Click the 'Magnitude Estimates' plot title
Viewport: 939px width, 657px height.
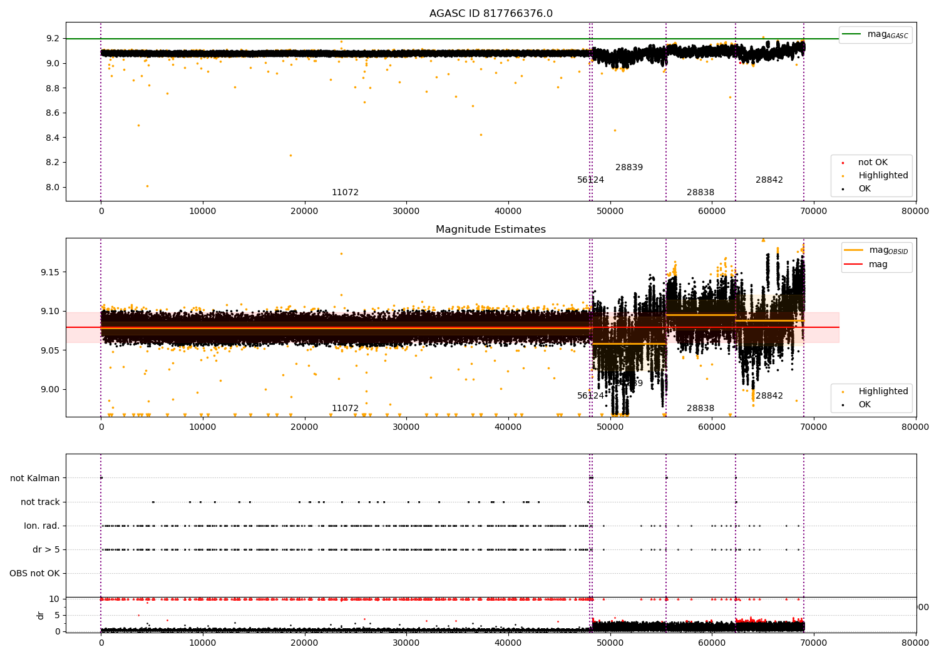point(491,230)
